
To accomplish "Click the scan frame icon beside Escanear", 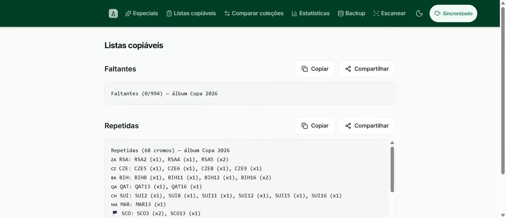I will pyautogui.click(x=376, y=13).
